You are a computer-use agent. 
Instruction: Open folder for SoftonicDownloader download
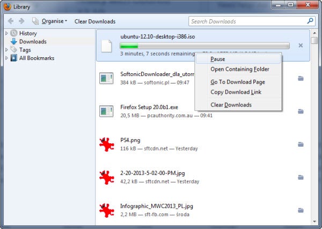click(301, 78)
